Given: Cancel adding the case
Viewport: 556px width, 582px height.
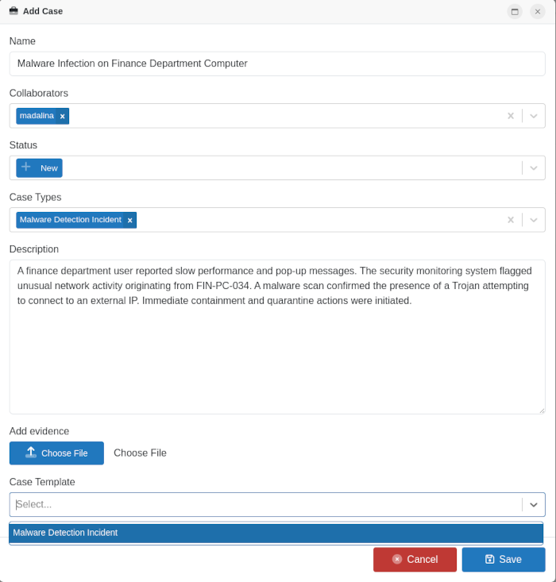Looking at the screenshot, I should [x=415, y=559].
